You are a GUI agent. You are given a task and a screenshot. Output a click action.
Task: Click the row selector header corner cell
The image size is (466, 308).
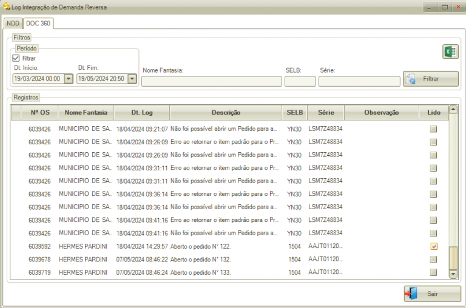[x=16, y=112]
